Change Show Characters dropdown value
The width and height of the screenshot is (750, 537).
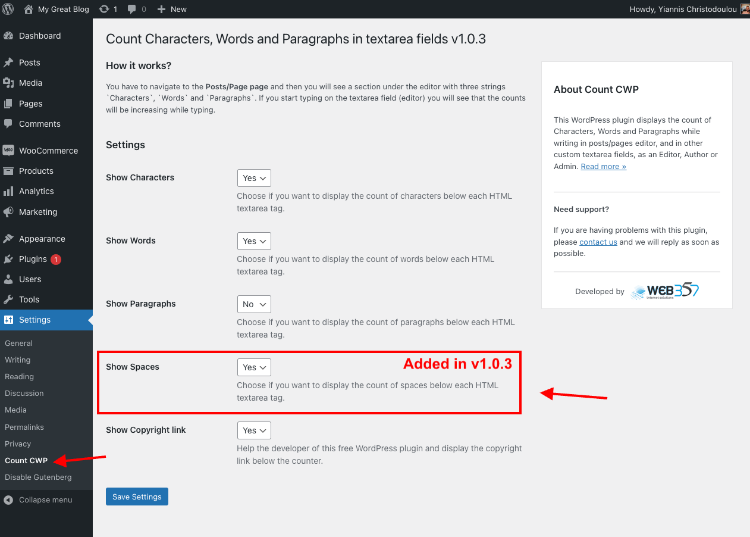(254, 177)
